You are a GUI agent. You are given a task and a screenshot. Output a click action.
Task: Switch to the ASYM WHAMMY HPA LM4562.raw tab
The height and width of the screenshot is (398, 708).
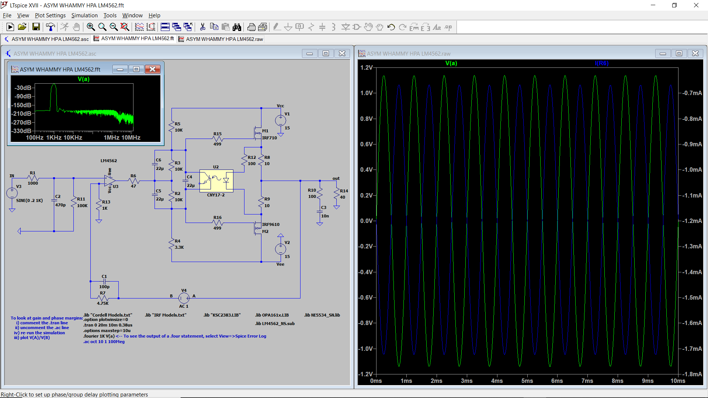point(221,39)
